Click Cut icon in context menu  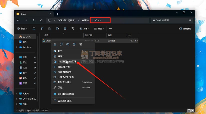[55, 44]
